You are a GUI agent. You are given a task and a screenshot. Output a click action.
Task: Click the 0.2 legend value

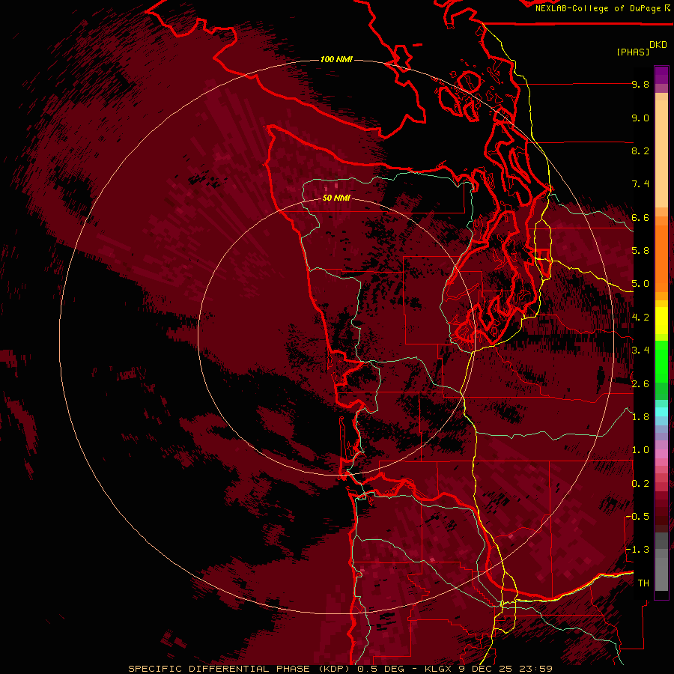click(x=640, y=484)
